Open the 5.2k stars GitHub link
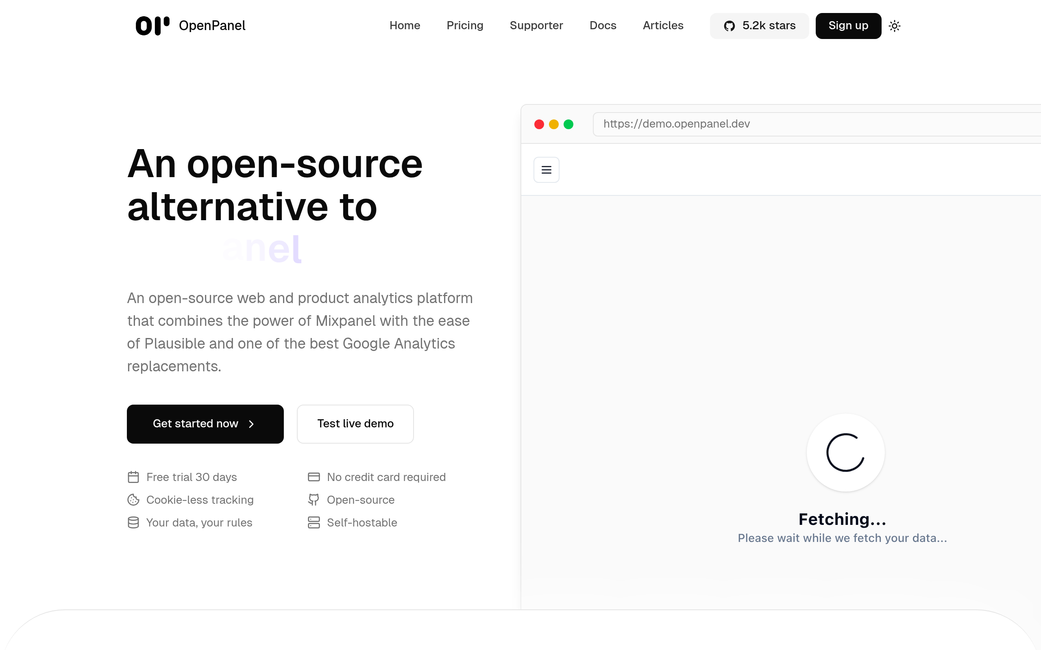 pyautogui.click(x=759, y=26)
